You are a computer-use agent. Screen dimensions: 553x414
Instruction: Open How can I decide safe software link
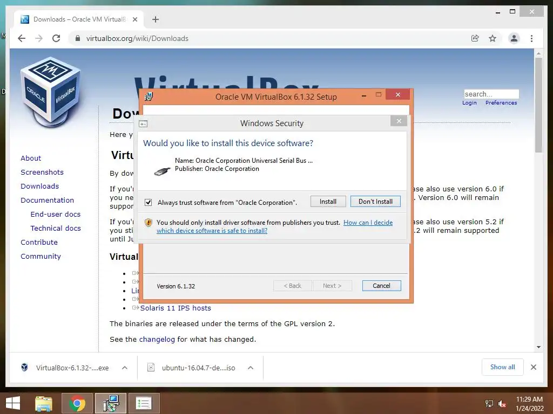pos(274,226)
